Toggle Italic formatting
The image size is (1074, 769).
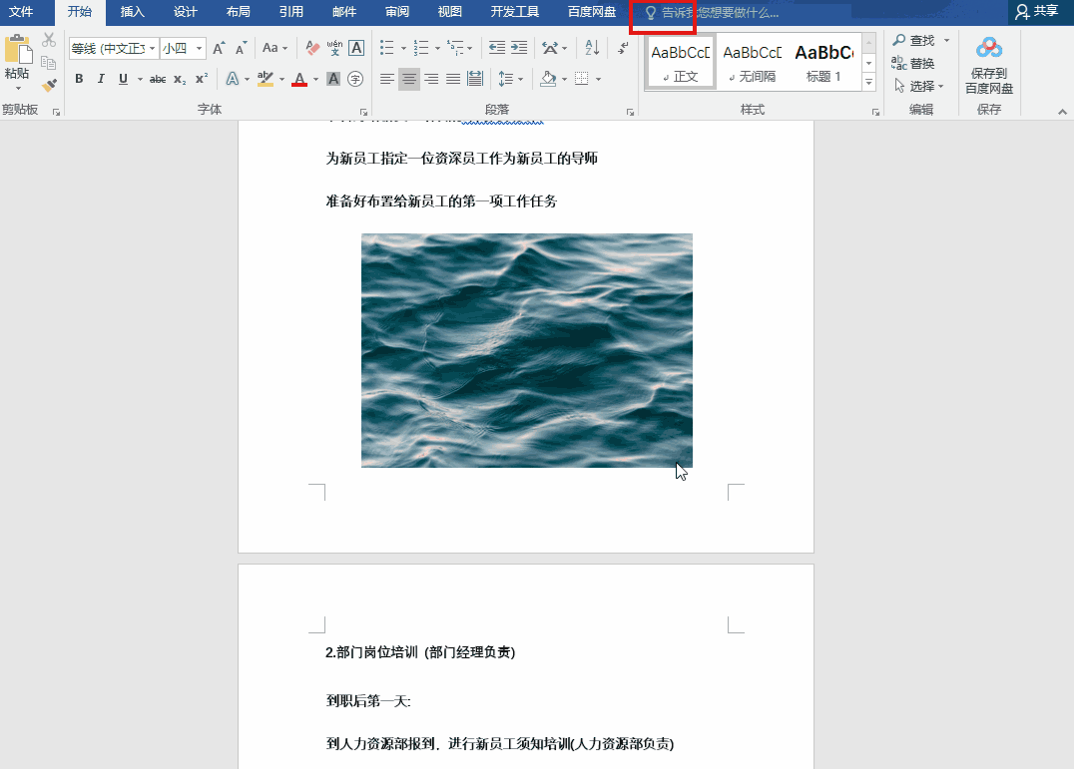[101, 79]
